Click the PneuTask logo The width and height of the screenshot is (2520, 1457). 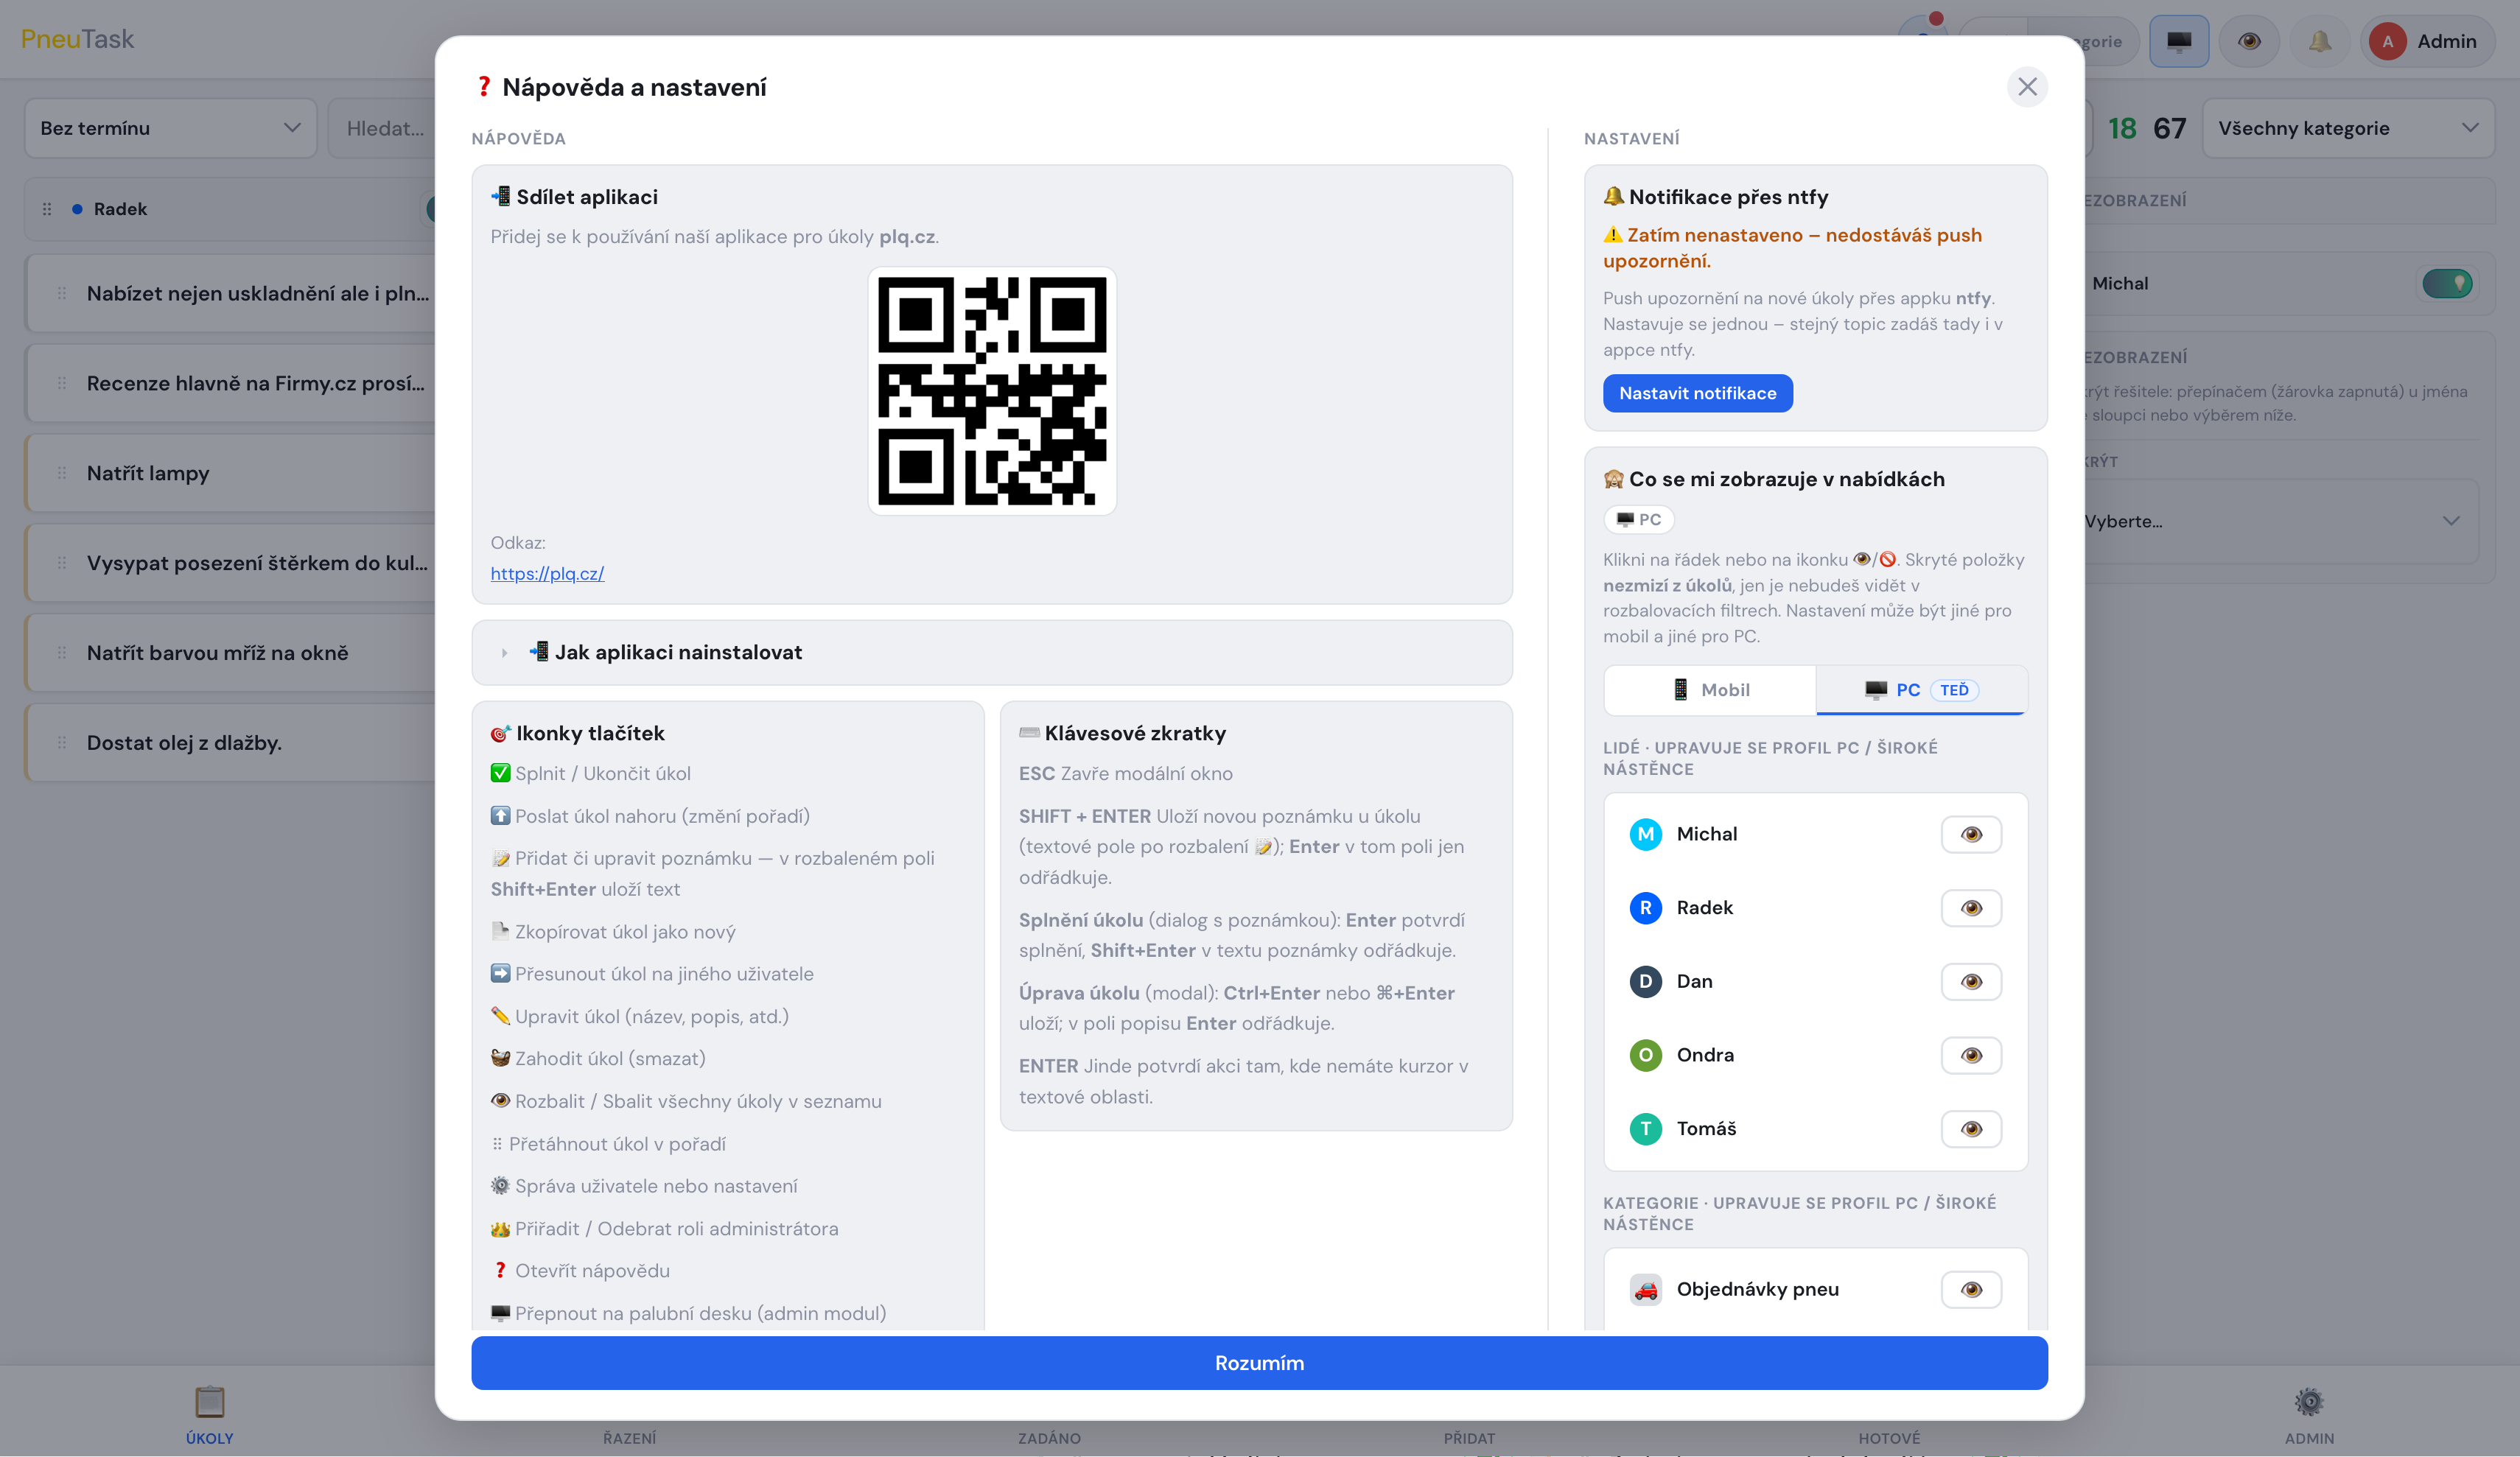pos(77,39)
